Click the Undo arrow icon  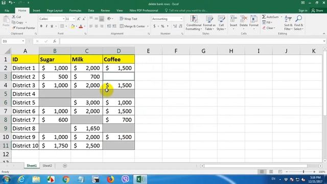point(10,3)
